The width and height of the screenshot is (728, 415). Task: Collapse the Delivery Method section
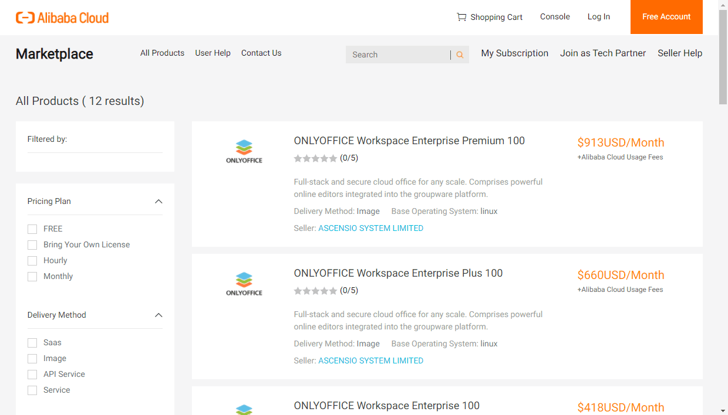pos(159,315)
